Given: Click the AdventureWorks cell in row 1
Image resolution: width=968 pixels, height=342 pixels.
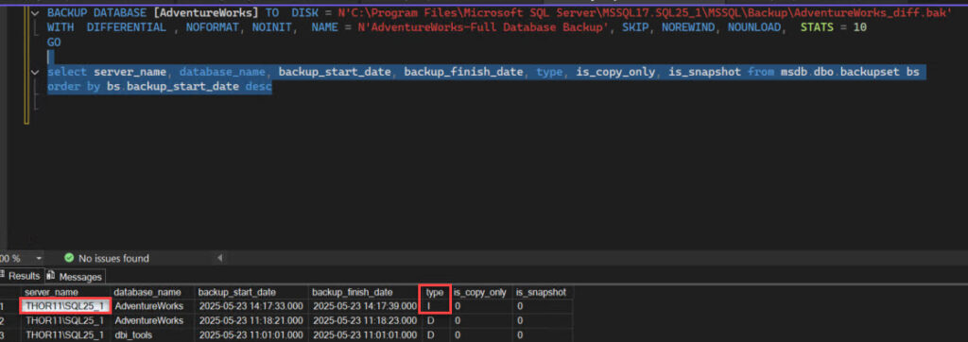Looking at the screenshot, I should pyautogui.click(x=152, y=306).
